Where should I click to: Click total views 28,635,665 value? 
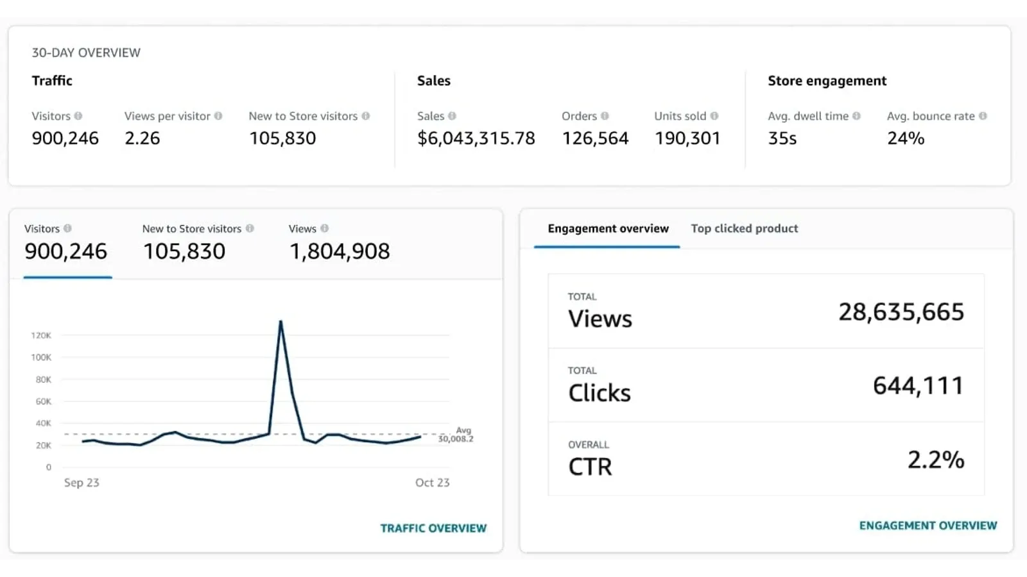(x=901, y=312)
